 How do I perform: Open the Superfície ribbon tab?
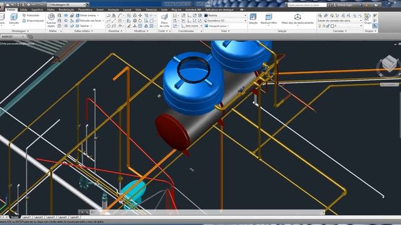coord(38,10)
